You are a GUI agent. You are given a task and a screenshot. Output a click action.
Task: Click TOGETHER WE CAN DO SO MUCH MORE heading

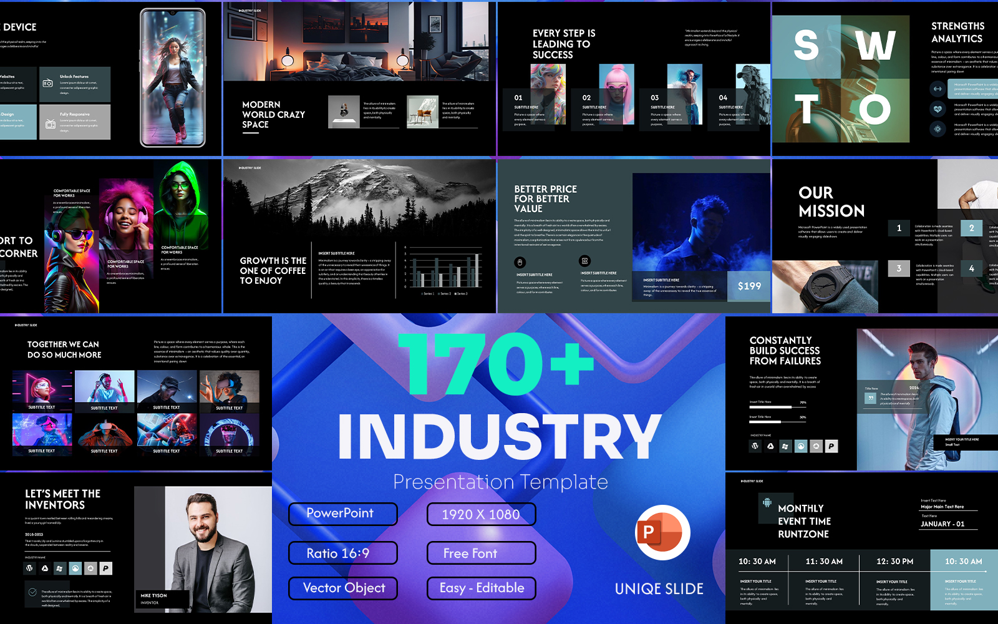click(64, 349)
